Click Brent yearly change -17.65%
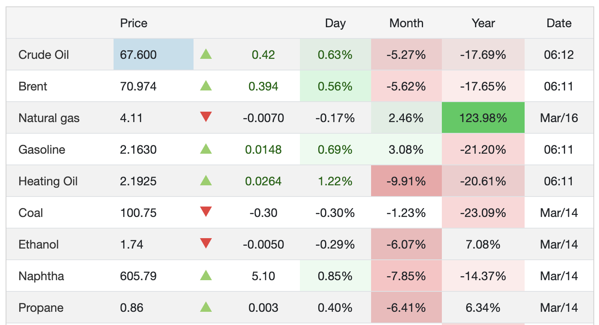The width and height of the screenshot is (599, 325). [483, 86]
